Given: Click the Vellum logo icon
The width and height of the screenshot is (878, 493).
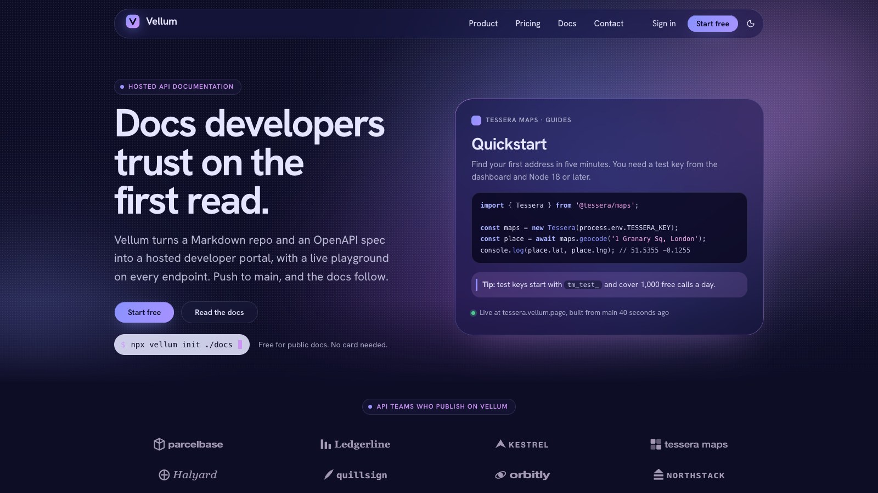Looking at the screenshot, I should 133,21.
